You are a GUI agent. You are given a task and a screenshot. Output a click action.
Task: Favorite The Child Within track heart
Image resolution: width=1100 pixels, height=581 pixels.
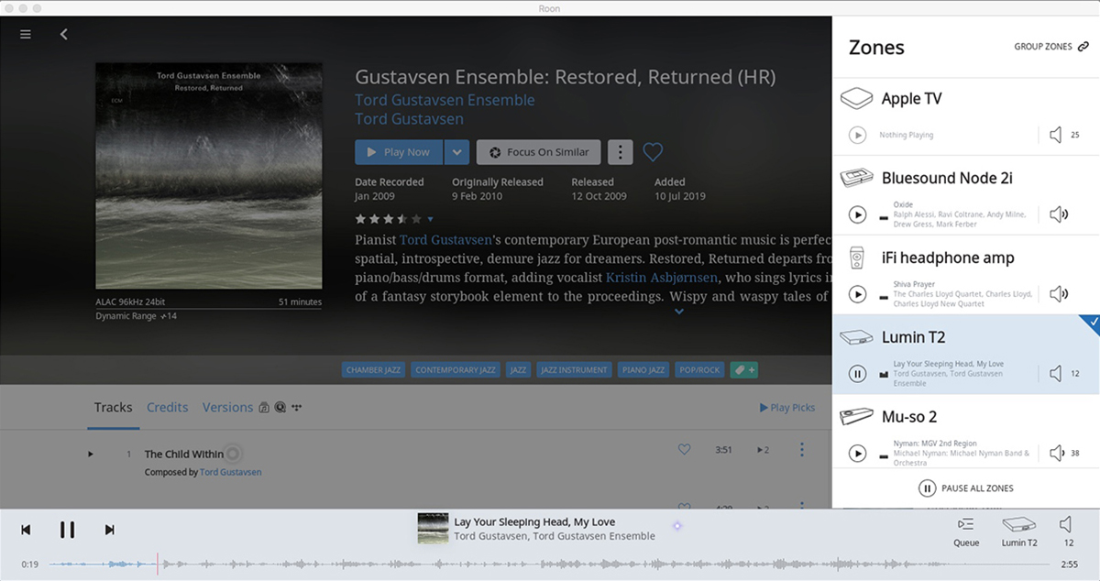tap(684, 450)
